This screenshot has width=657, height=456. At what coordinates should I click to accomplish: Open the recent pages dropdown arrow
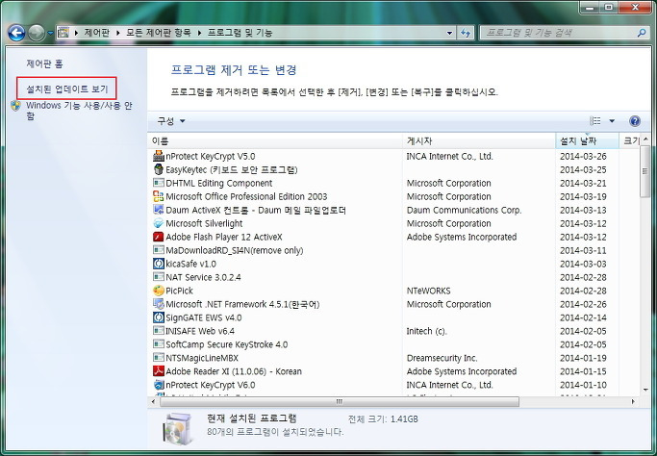(50, 33)
